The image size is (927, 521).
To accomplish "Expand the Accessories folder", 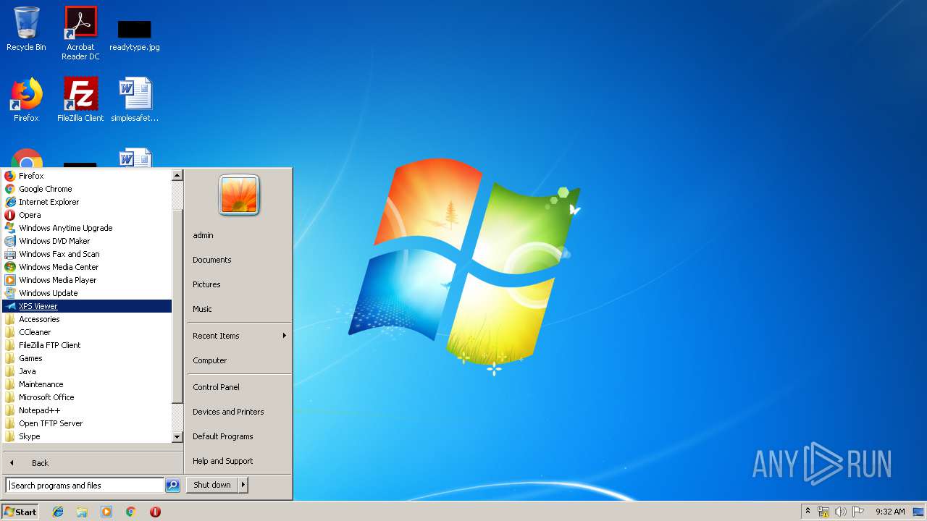I will point(87,319).
